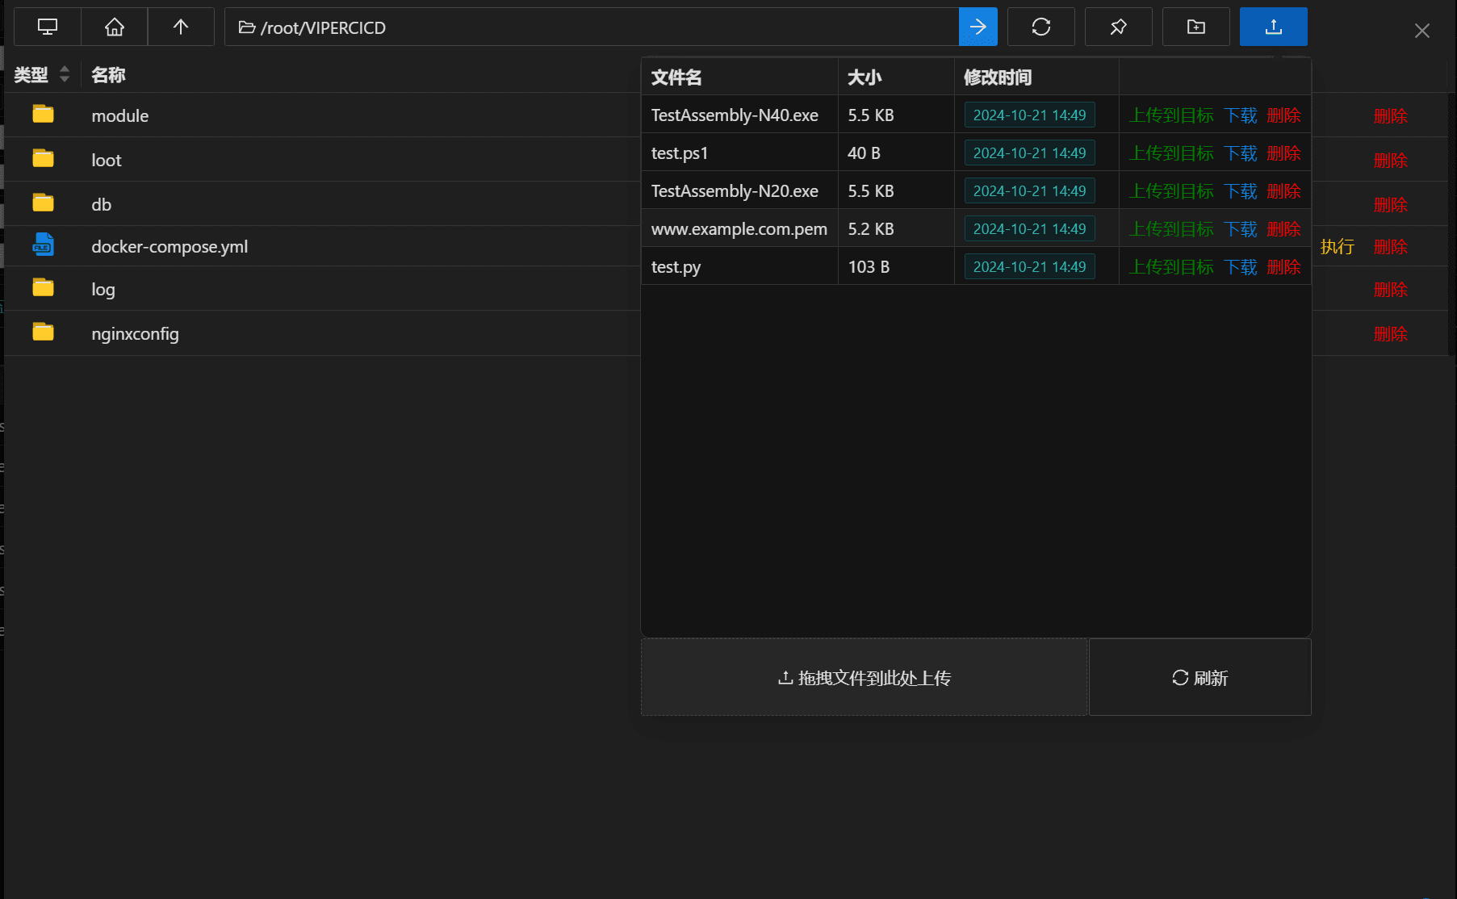This screenshot has width=1457, height=899.
Task: Click the blue go-to-path arrow button
Action: (978, 27)
